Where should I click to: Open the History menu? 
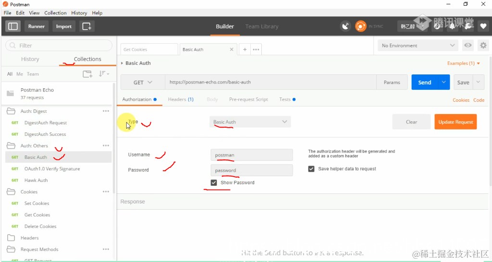[79, 13]
